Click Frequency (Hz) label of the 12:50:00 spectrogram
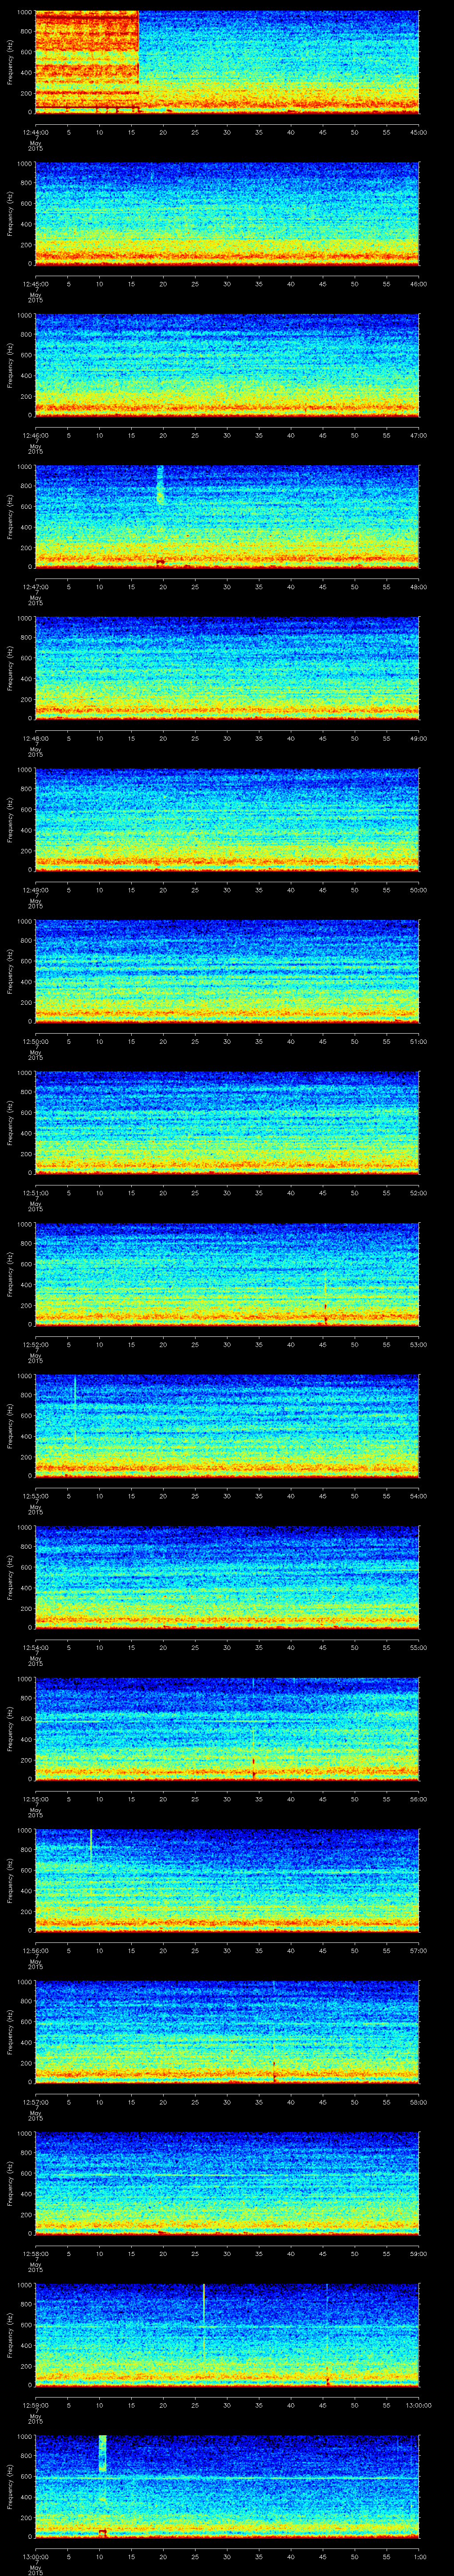 10,971
